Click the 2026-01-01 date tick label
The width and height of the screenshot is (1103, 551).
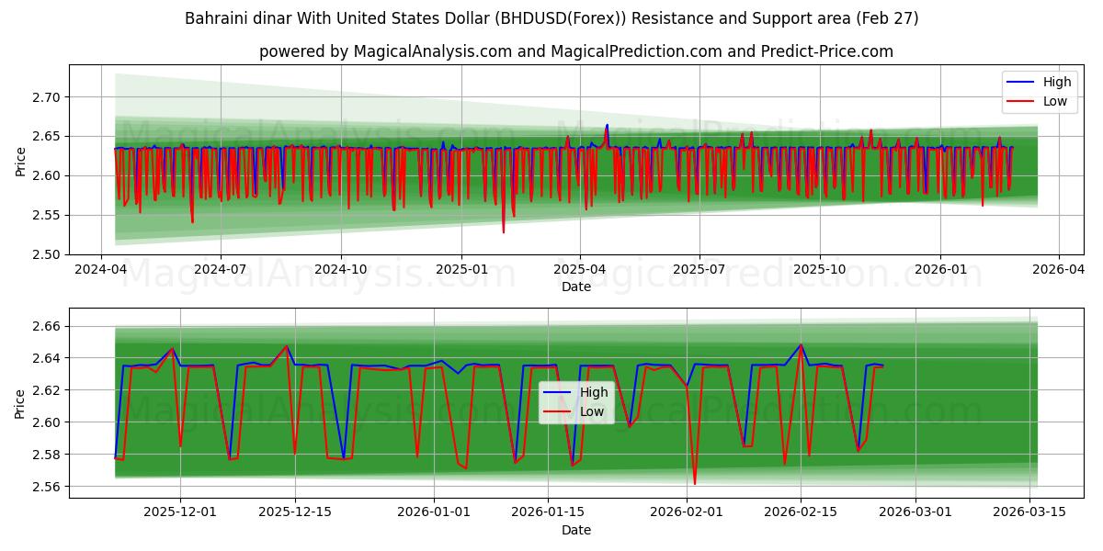(434, 513)
